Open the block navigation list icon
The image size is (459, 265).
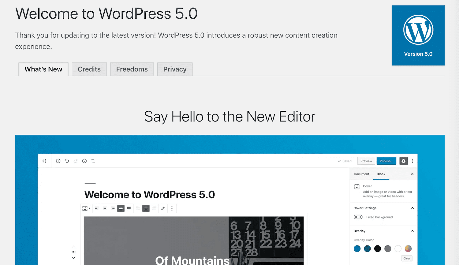(93, 161)
